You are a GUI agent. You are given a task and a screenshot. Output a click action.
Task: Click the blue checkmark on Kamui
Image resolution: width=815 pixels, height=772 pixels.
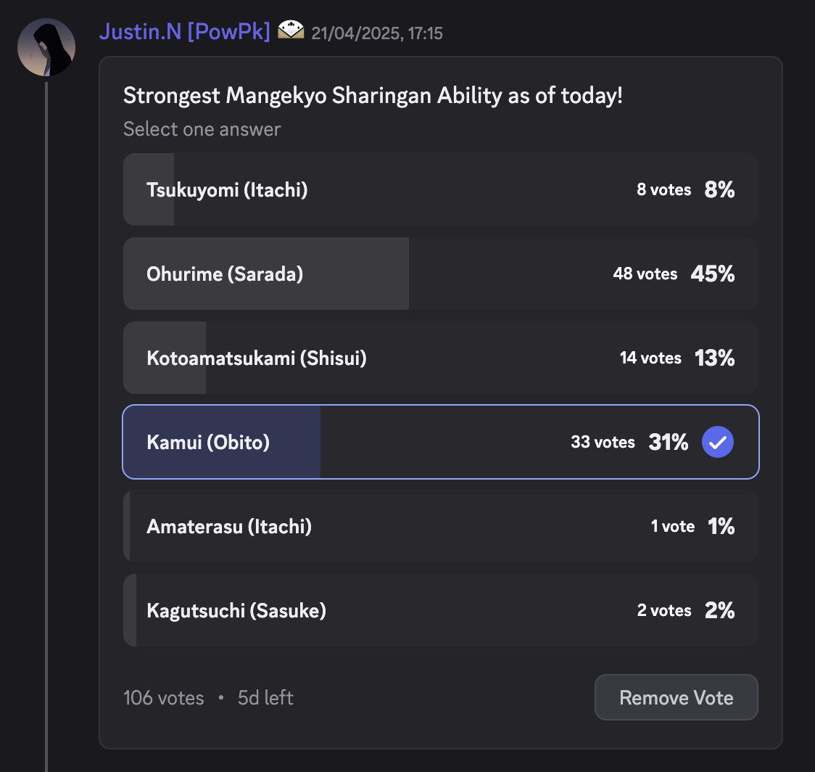(x=717, y=442)
